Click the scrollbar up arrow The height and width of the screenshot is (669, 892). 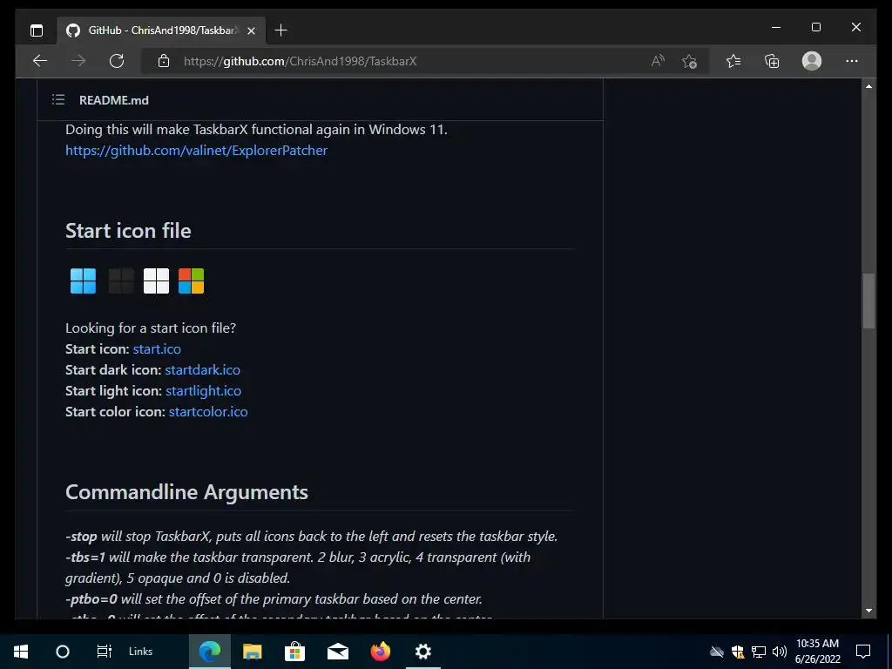point(868,86)
